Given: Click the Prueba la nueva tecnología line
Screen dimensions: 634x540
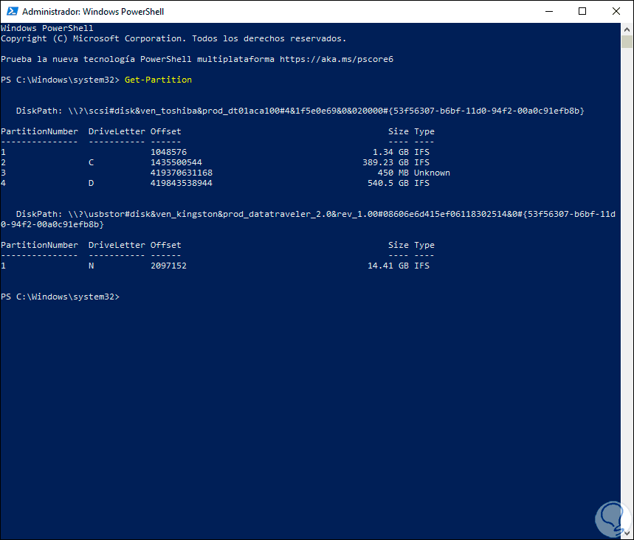Looking at the screenshot, I should pyautogui.click(x=197, y=59).
